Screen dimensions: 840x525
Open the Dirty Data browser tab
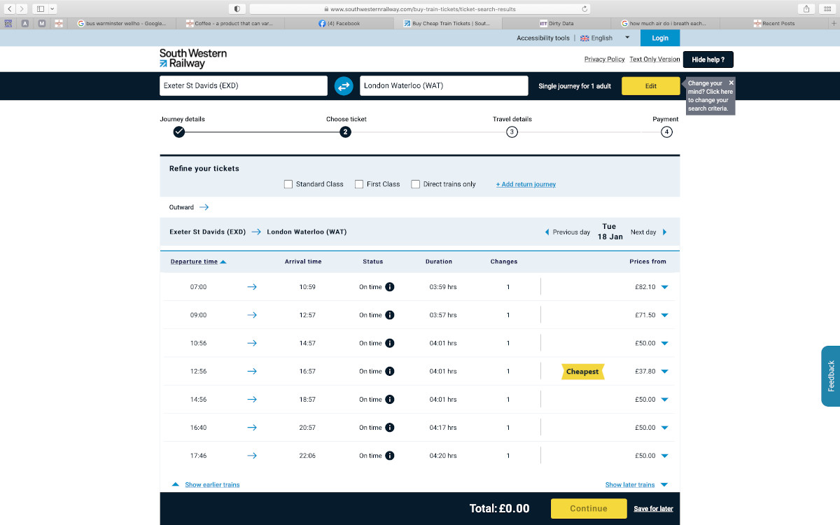tap(560, 24)
